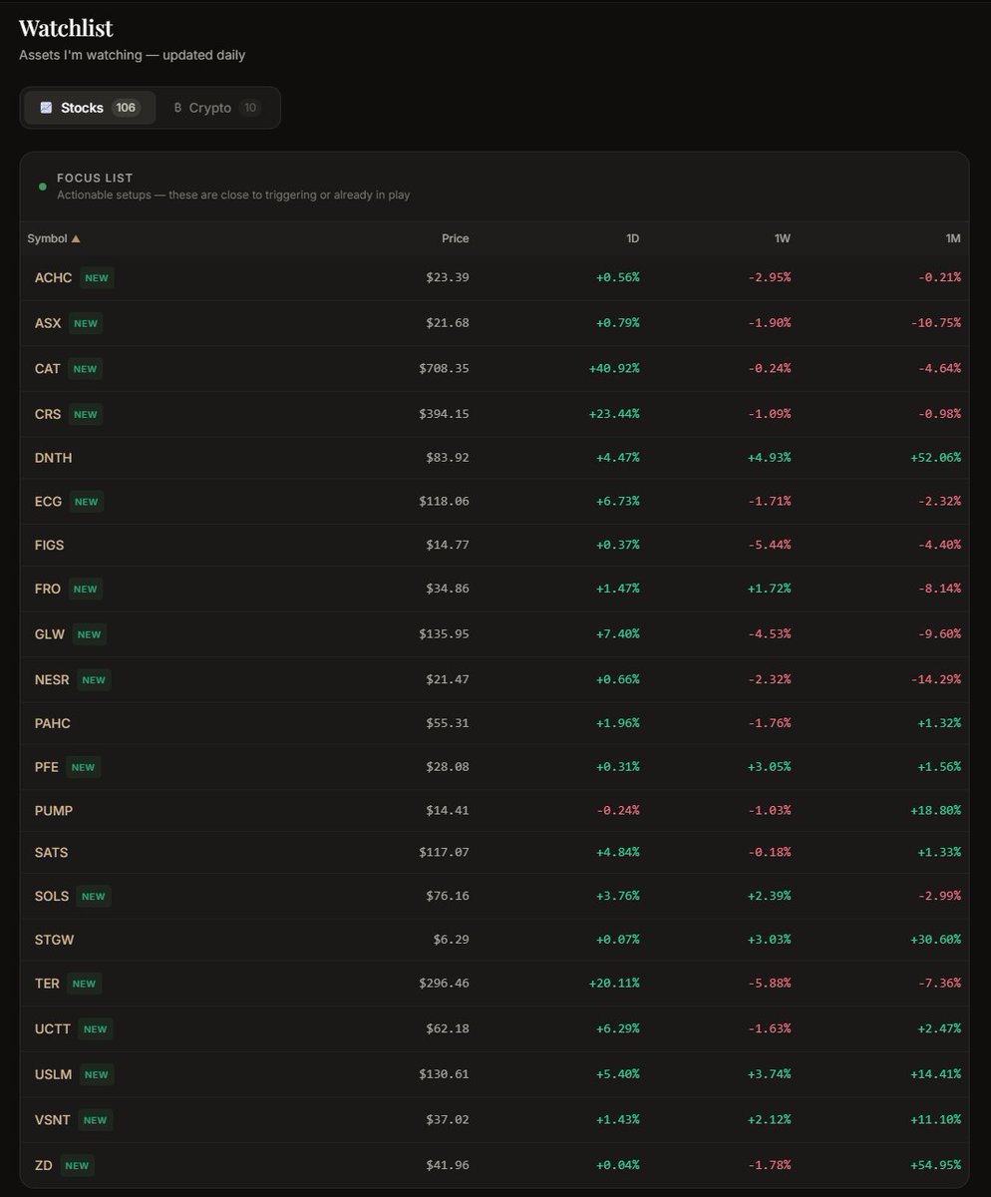Click the 106 count badge on Stocks

coord(126,108)
